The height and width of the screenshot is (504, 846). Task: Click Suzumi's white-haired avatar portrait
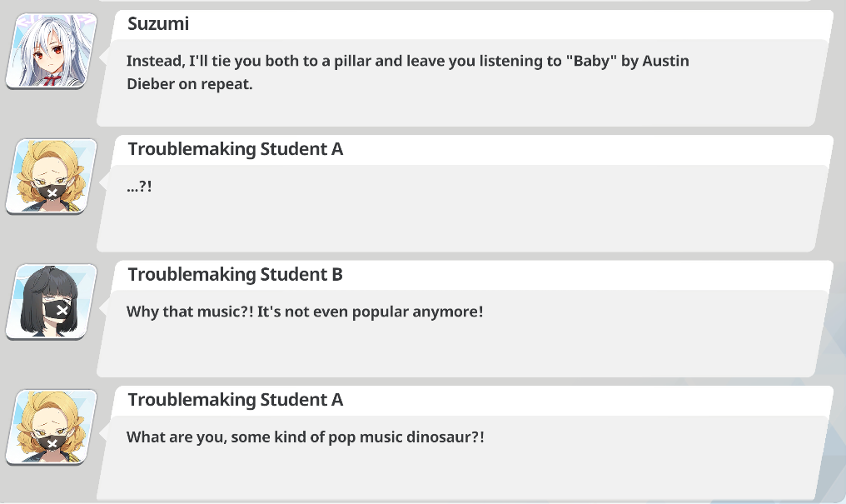click(52, 51)
